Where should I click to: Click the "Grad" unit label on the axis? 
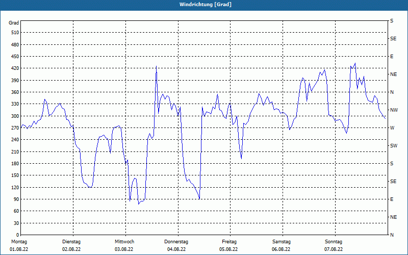pos(14,23)
